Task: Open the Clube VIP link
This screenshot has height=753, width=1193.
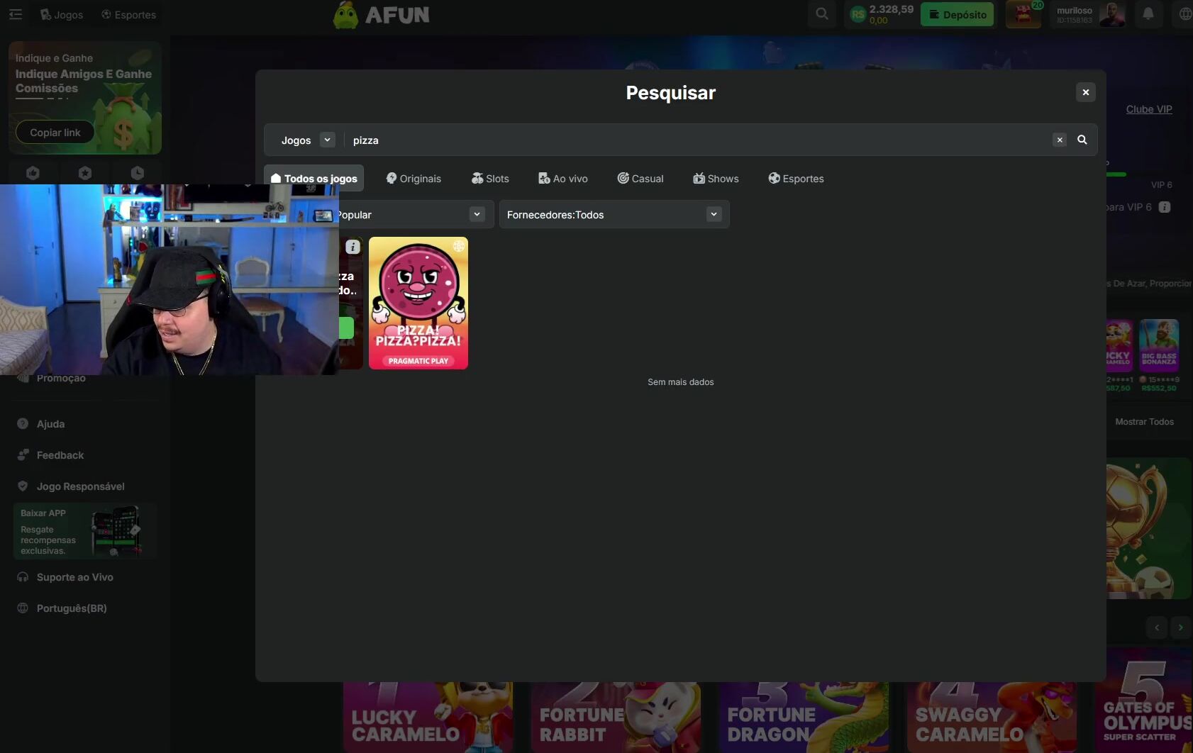Action: (x=1149, y=108)
